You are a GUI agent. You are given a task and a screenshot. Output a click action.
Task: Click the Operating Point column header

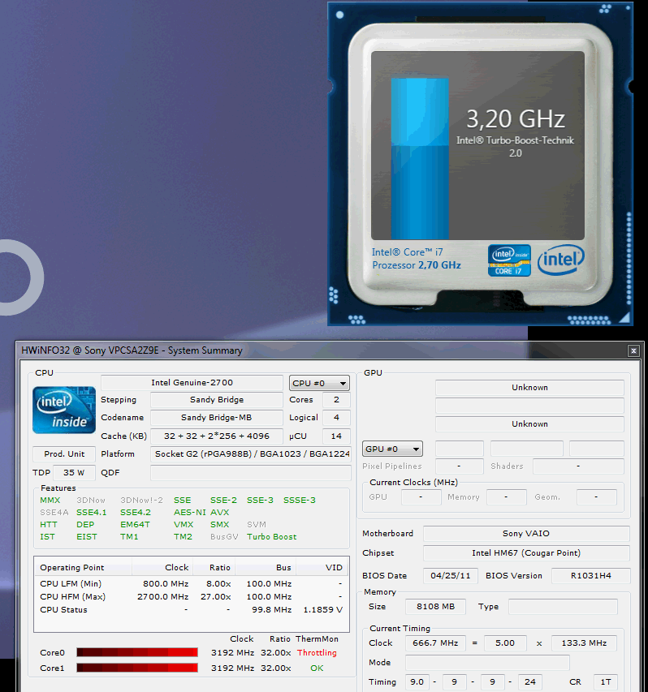83,568
